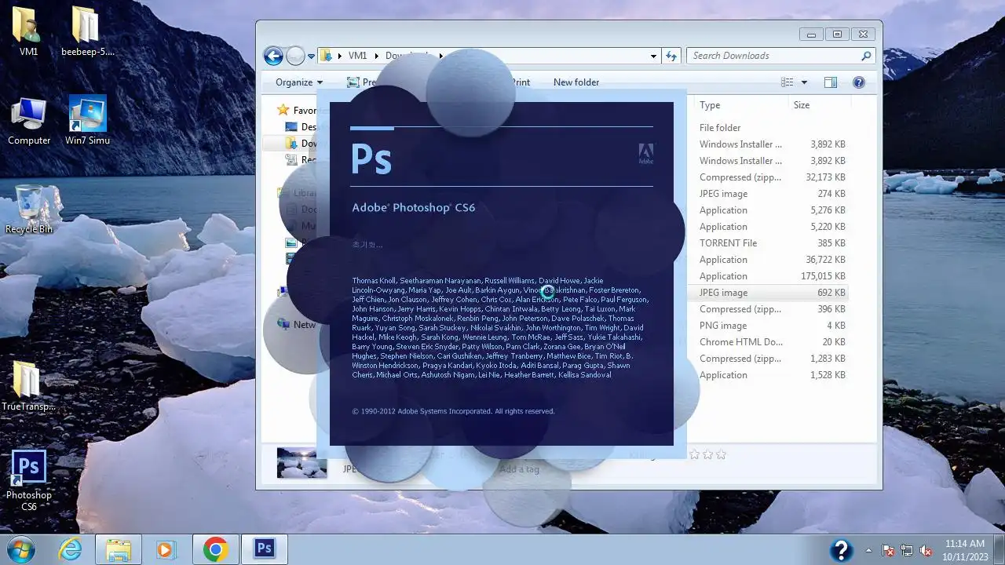Image resolution: width=1005 pixels, height=565 pixels.
Task: Select the 692 KB JPEG image row
Action: [x=772, y=293]
